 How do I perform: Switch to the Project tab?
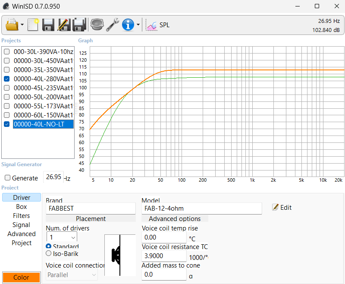click(x=22, y=243)
